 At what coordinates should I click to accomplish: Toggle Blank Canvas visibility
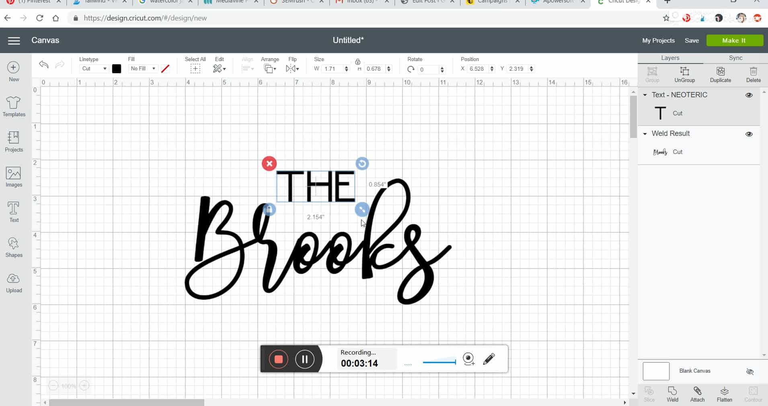click(750, 371)
